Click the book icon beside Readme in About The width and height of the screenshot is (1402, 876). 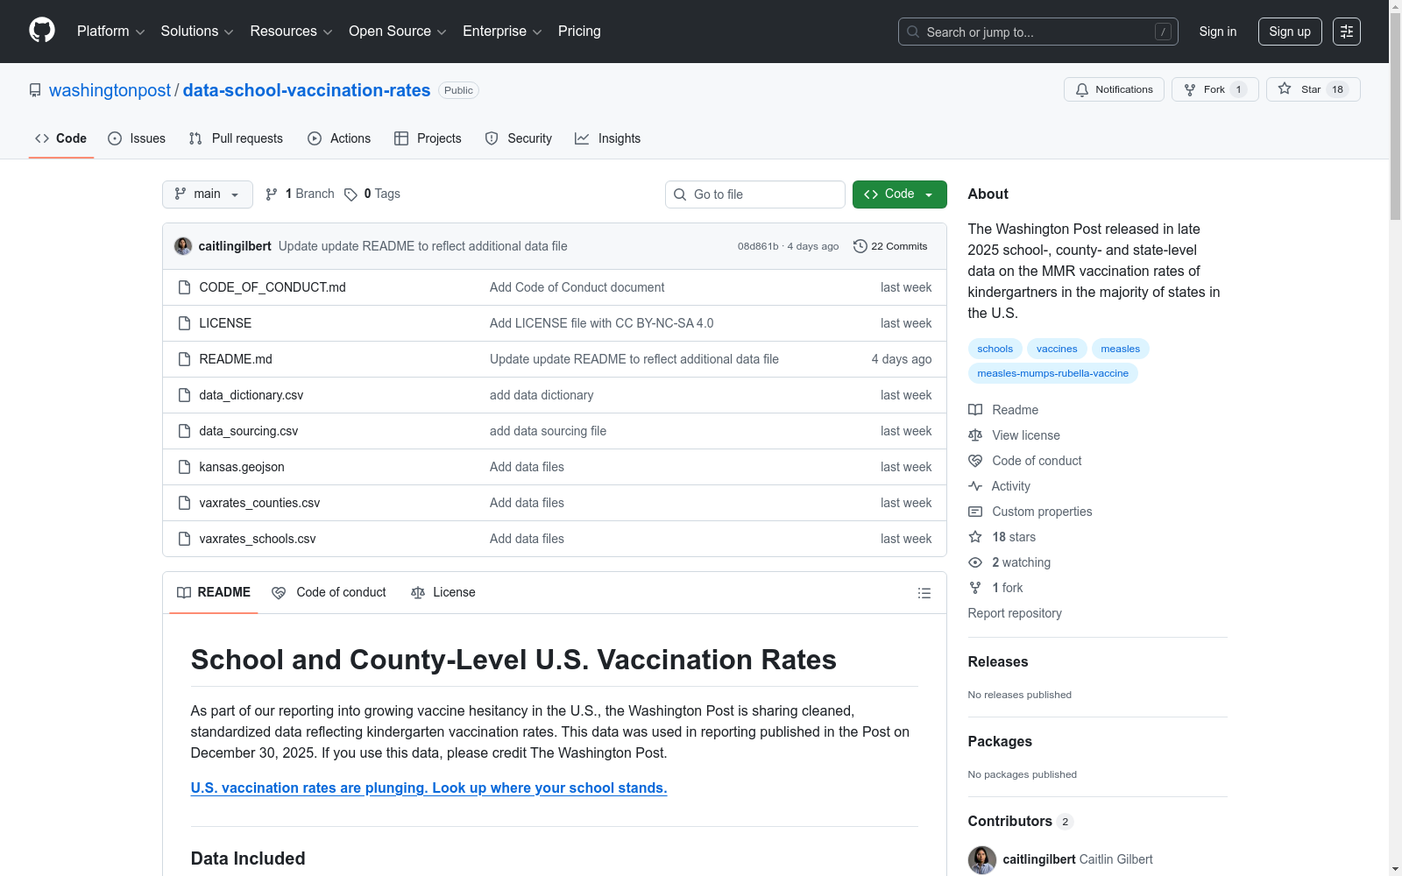click(x=975, y=410)
